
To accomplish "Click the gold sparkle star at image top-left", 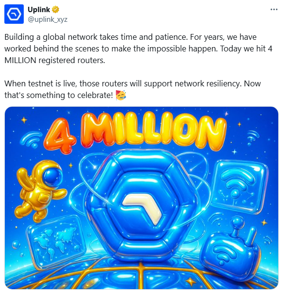I will pyautogui.click(x=24, y=120).
